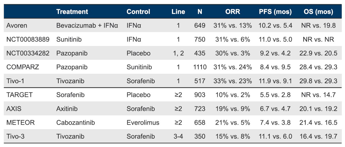Click the OS (mos) column header

pos(318,12)
